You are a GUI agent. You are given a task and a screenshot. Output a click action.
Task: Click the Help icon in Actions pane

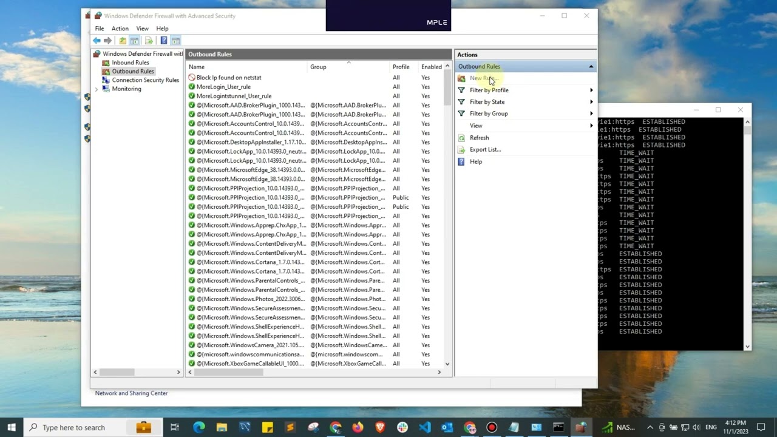tap(461, 161)
